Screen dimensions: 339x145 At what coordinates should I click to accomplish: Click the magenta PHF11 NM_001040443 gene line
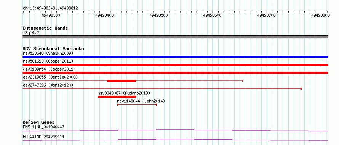(175, 130)
